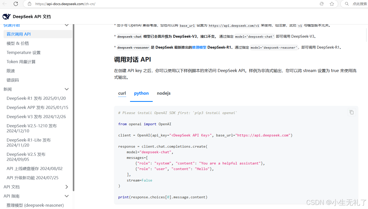Reload the page with refresh icon
Image resolution: width=368 pixels, height=209 pixels.
point(16,4)
